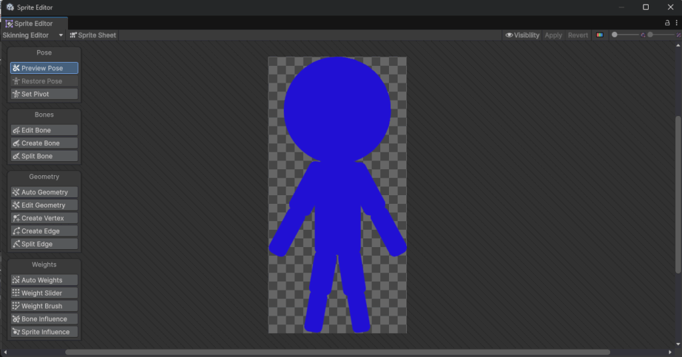Click the Bones panel header
682x357 pixels.
pos(44,115)
